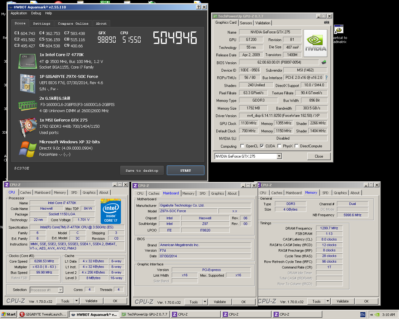Open SPD tab in CPU-Z Memory window
This screenshot has width=399, height=319.
tap(325, 193)
